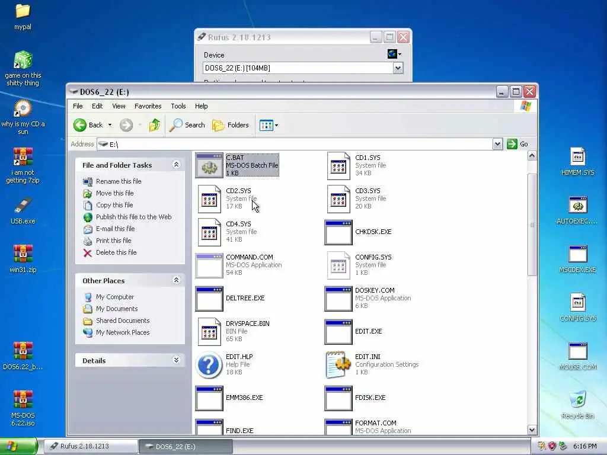Click Delete this file link
The height and width of the screenshot is (455, 607).
pyautogui.click(x=116, y=252)
